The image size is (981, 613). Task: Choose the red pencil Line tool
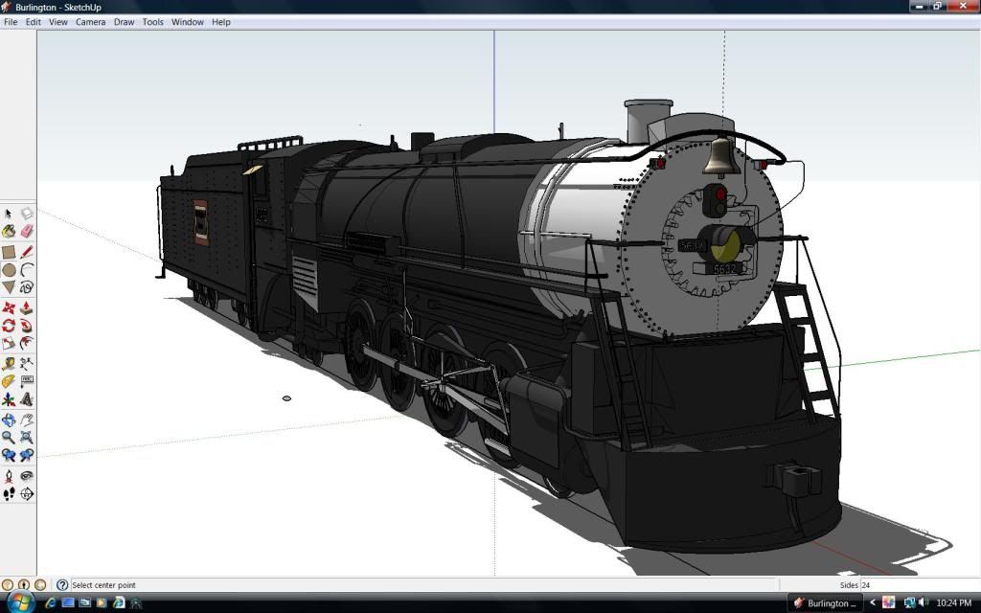click(26, 252)
